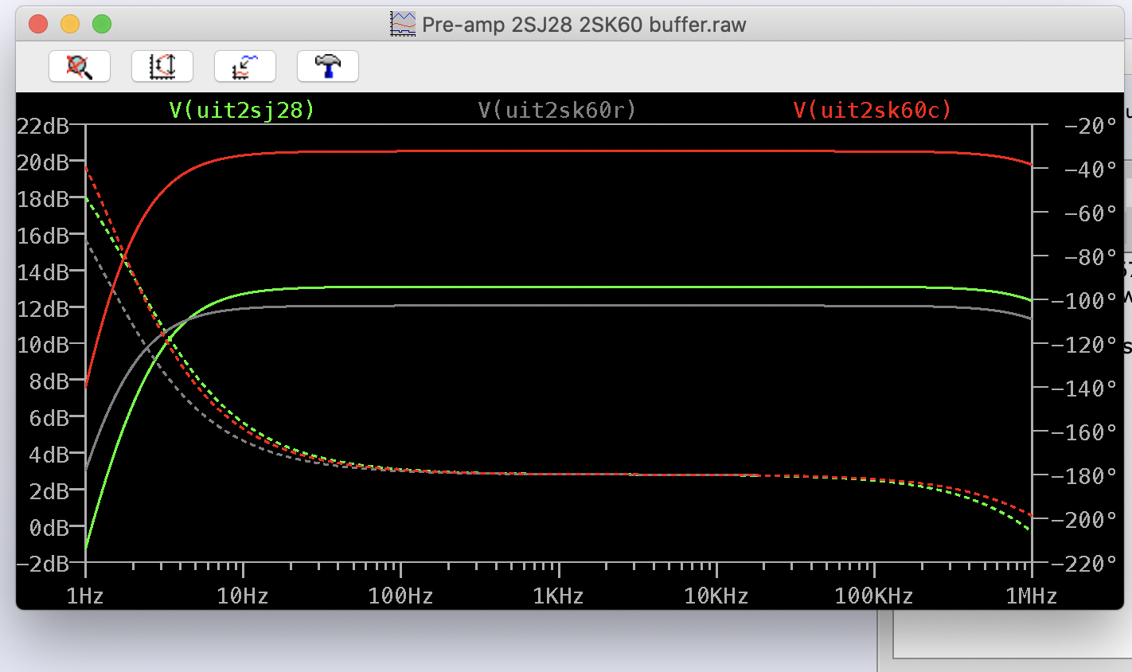Click the autorange vertical axis icon

pyautogui.click(x=162, y=66)
